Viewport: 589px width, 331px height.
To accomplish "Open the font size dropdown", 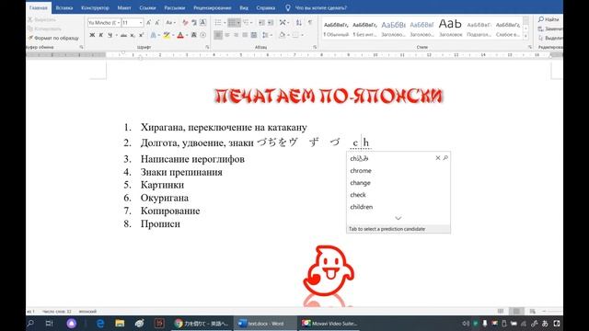I will (141, 22).
